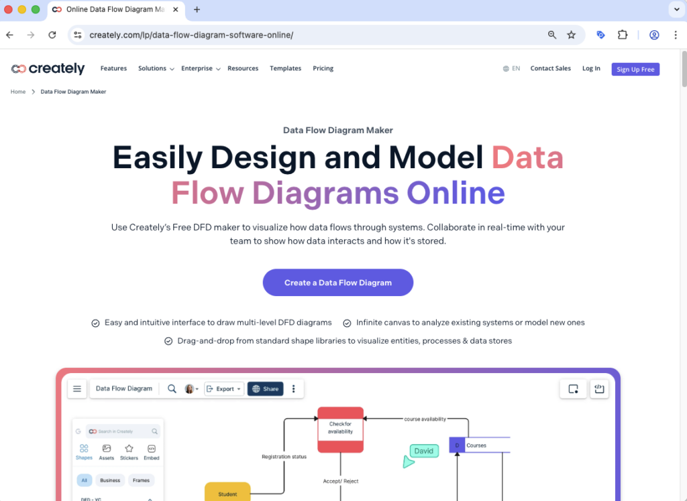The height and width of the screenshot is (501, 687).
Task: Select the Frames filter chip
Action: click(141, 480)
